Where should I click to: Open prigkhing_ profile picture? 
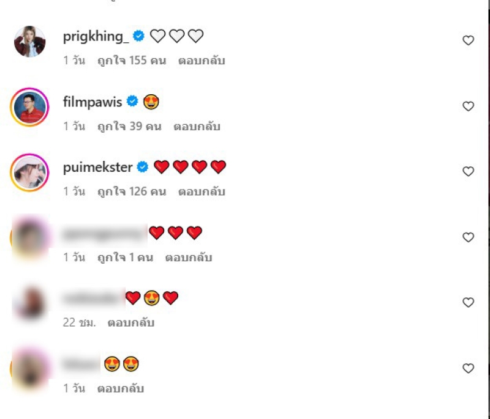[x=29, y=42]
